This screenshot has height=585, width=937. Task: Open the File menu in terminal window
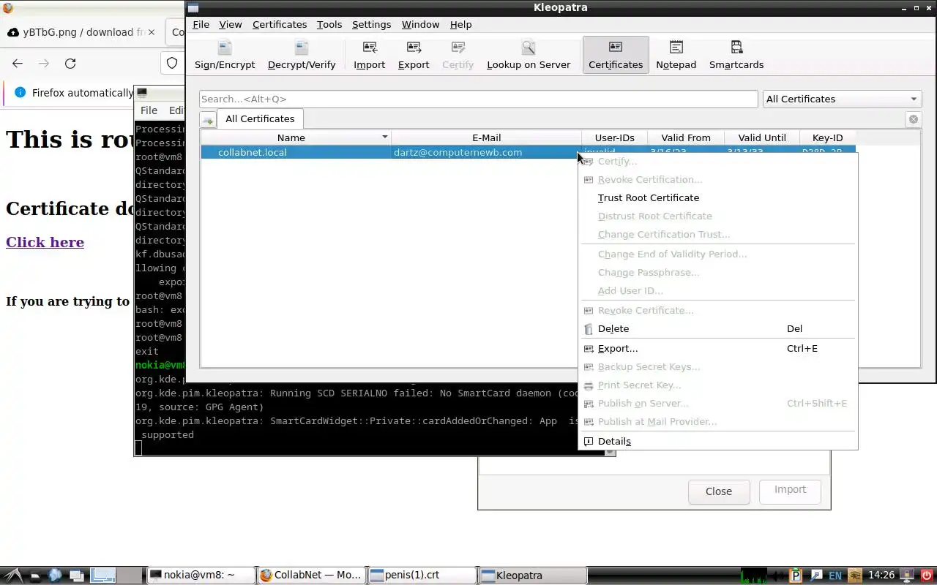[x=149, y=110]
